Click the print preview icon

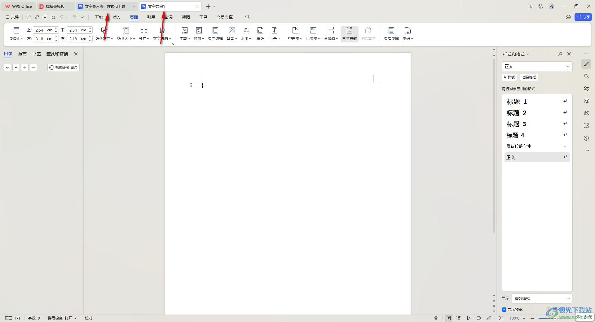[53, 17]
